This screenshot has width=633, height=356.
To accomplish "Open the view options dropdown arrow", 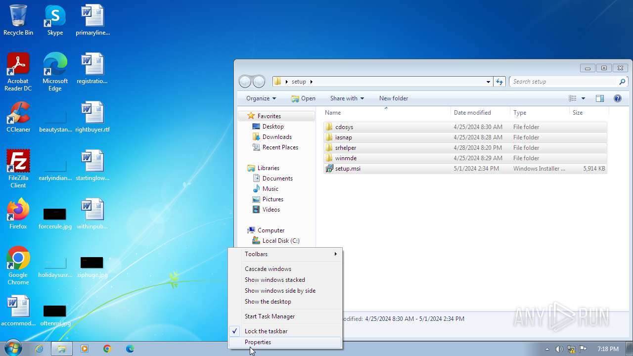I will [x=584, y=98].
